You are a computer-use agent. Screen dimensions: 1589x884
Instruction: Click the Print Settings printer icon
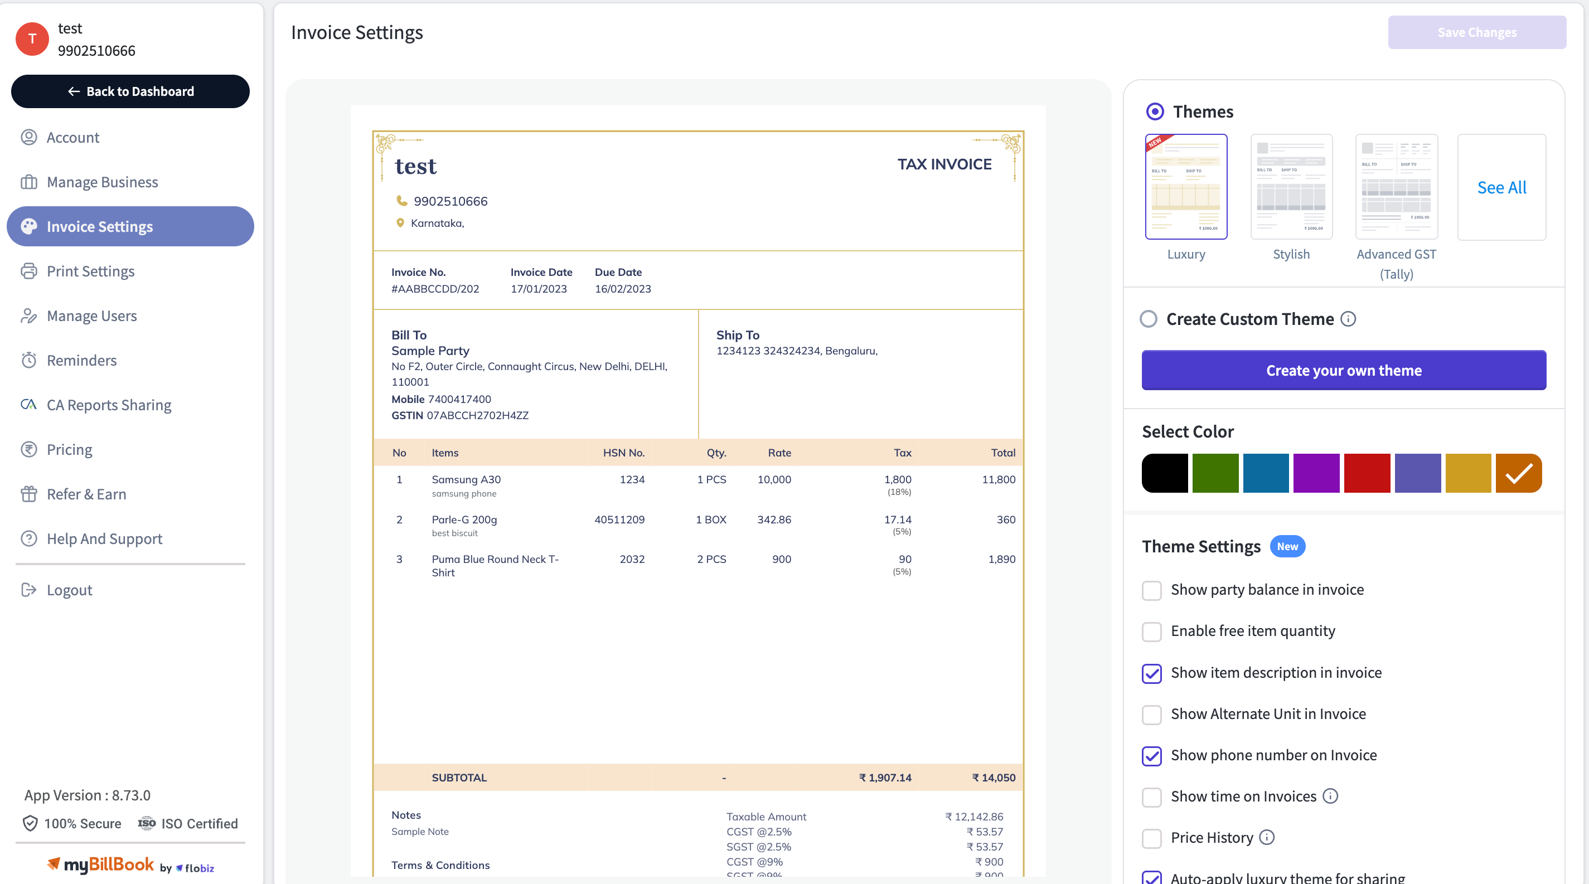[x=28, y=271]
